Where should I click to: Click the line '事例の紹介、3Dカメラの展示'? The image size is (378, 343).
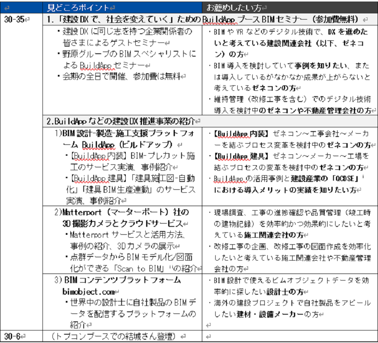122,246
